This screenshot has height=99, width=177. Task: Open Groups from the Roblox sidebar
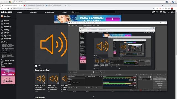(5, 33)
